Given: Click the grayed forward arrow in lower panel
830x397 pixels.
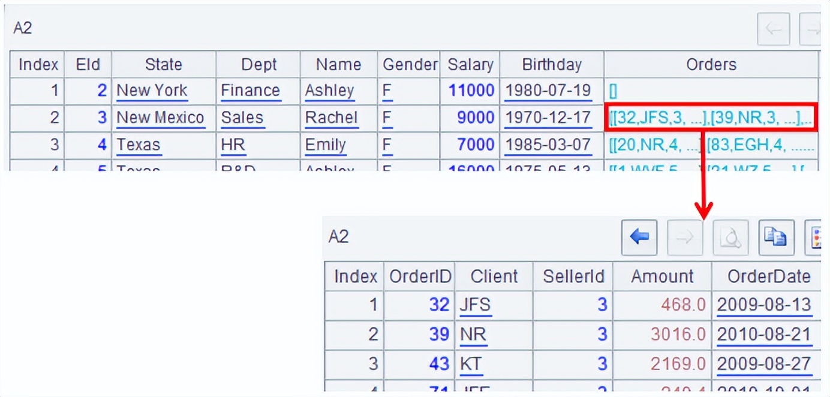Looking at the screenshot, I should pyautogui.click(x=685, y=237).
